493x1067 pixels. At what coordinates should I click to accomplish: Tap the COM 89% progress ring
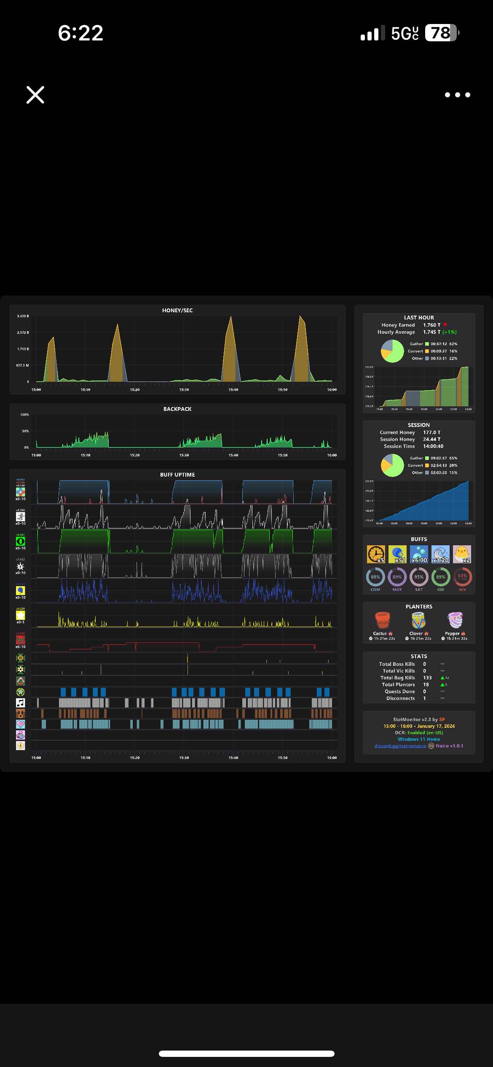coord(375,577)
